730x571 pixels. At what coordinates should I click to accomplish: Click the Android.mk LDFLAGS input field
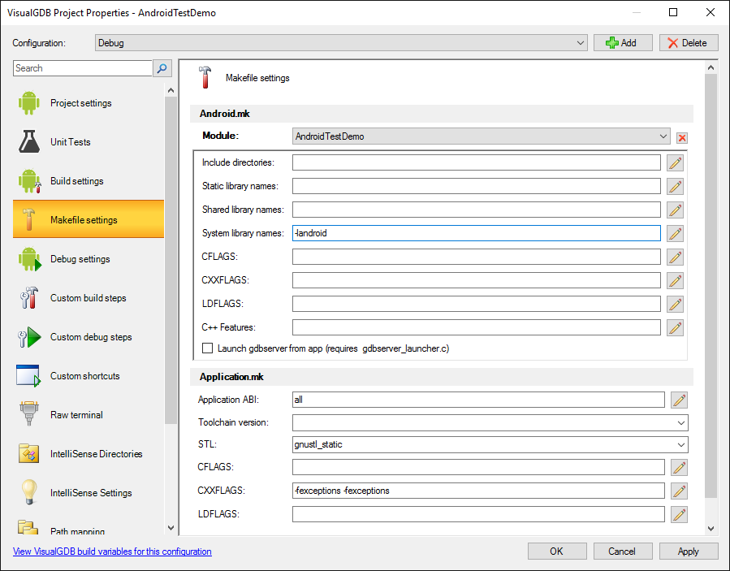tap(477, 304)
